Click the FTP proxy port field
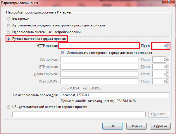Viewport: 176px width, 134px height. tap(159, 67)
